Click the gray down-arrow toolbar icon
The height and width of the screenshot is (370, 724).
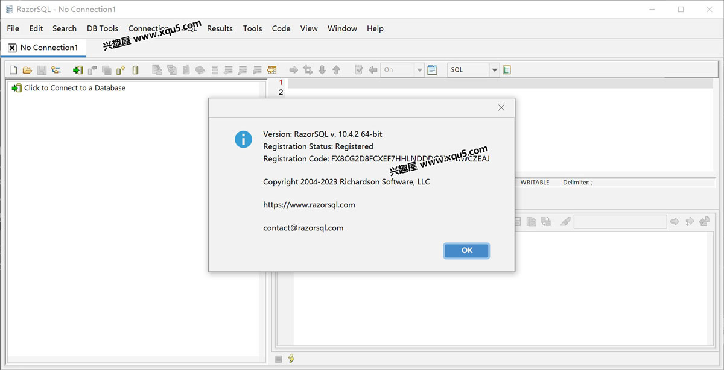pyautogui.click(x=322, y=70)
